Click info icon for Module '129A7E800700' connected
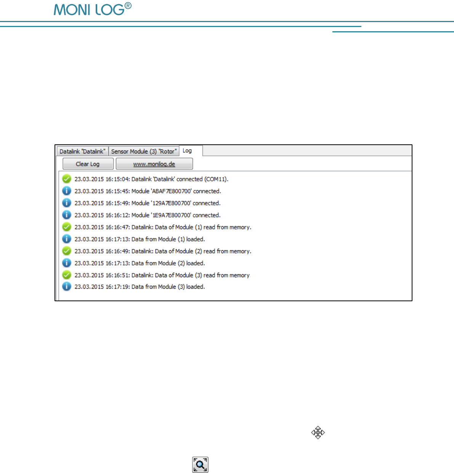 tap(67, 203)
